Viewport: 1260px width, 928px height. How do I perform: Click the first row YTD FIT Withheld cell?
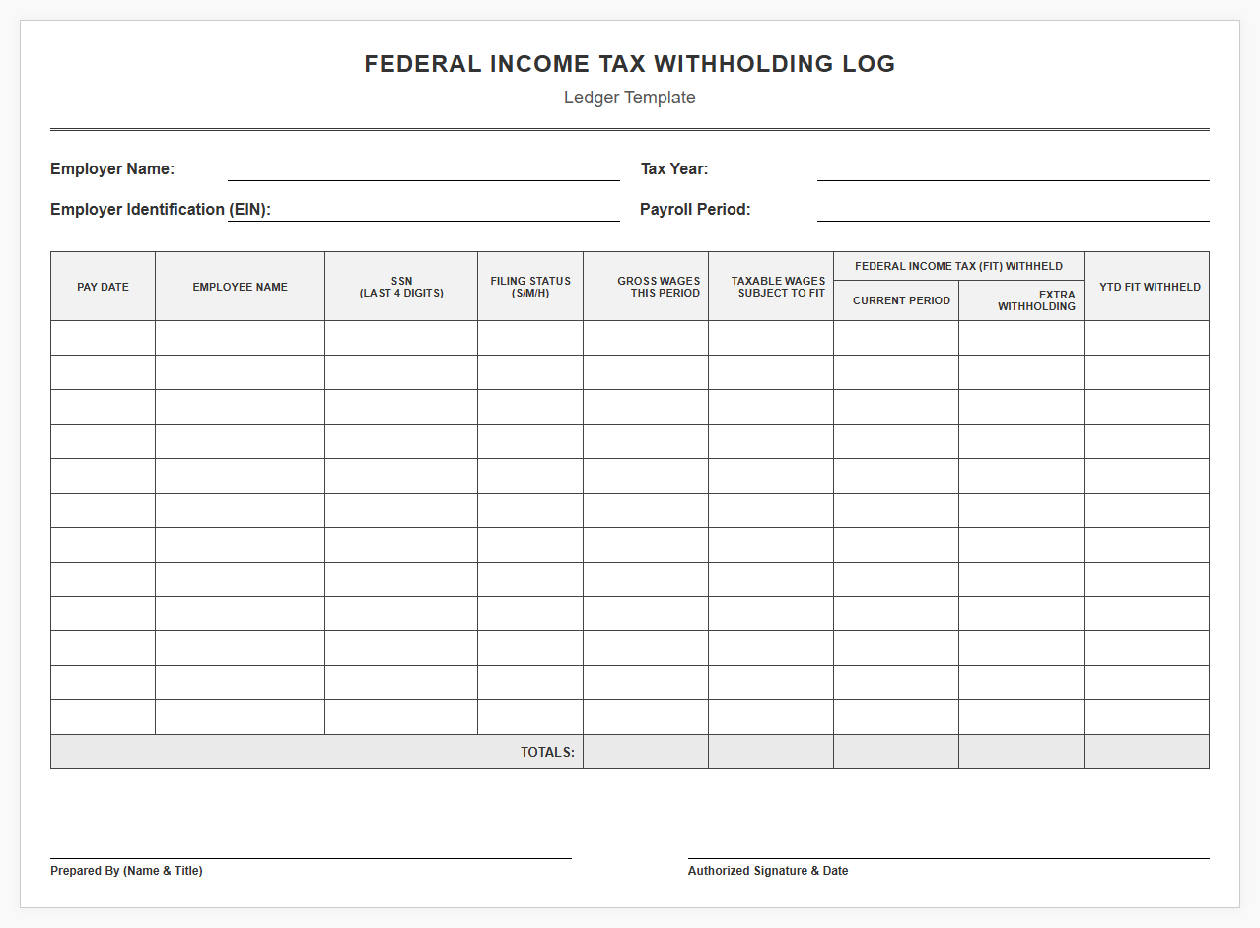coord(1147,338)
